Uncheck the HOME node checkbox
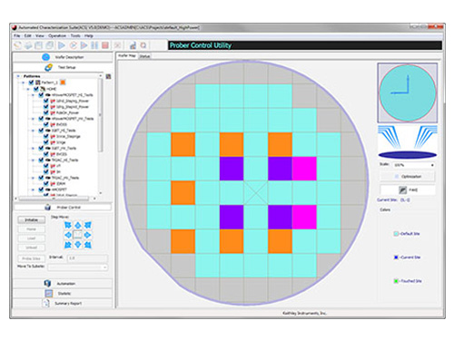This screenshot has width=454, height=340. [x=36, y=89]
